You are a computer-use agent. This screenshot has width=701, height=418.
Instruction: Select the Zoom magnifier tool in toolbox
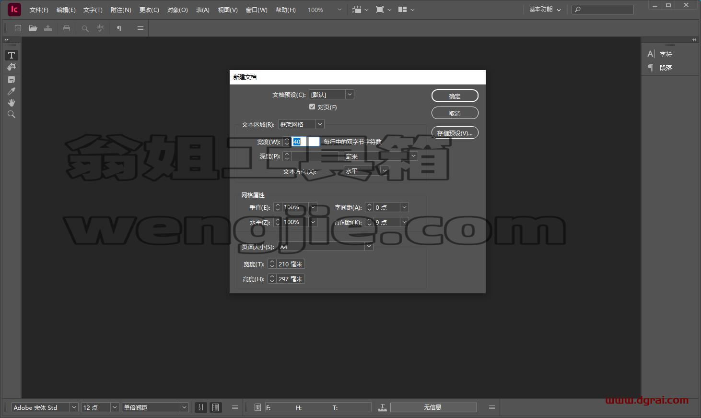(12, 114)
